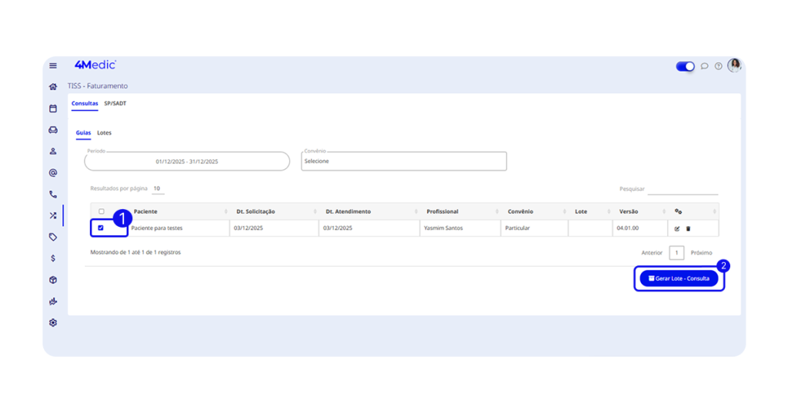The width and height of the screenshot is (788, 413).
Task: Open the Convênio Selecione dropdown
Action: pos(403,162)
